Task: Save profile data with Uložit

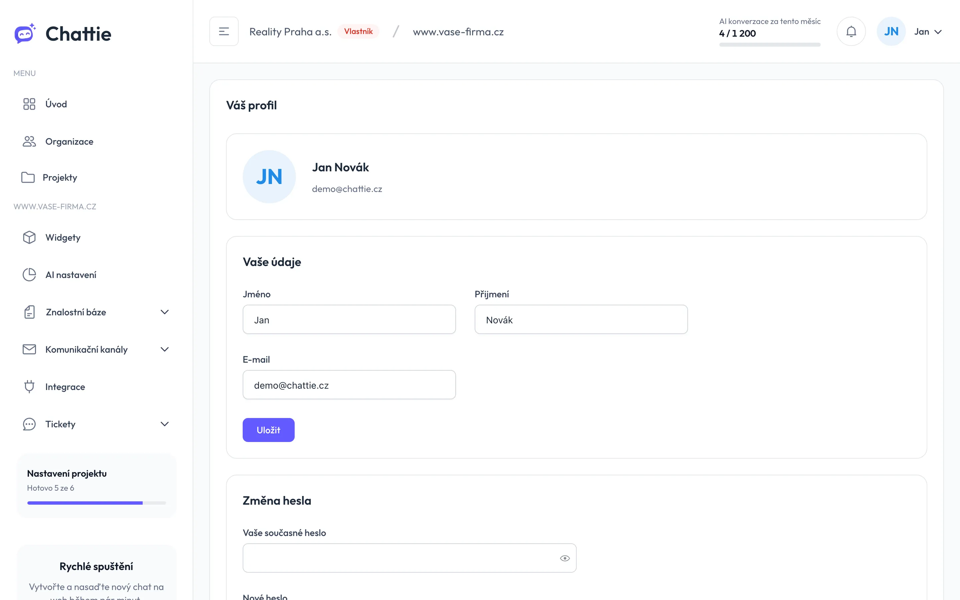Action: coord(269,430)
